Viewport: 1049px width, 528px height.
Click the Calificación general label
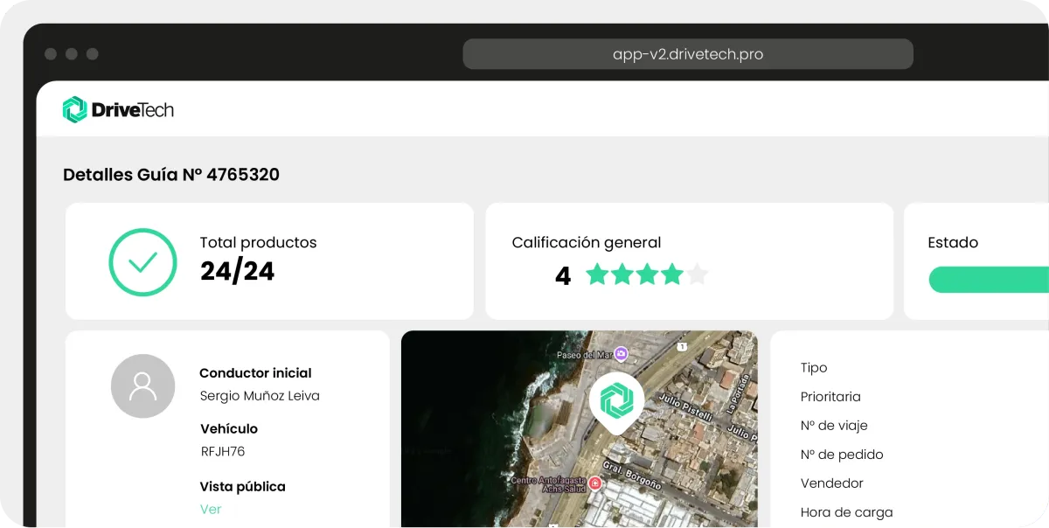pos(587,242)
